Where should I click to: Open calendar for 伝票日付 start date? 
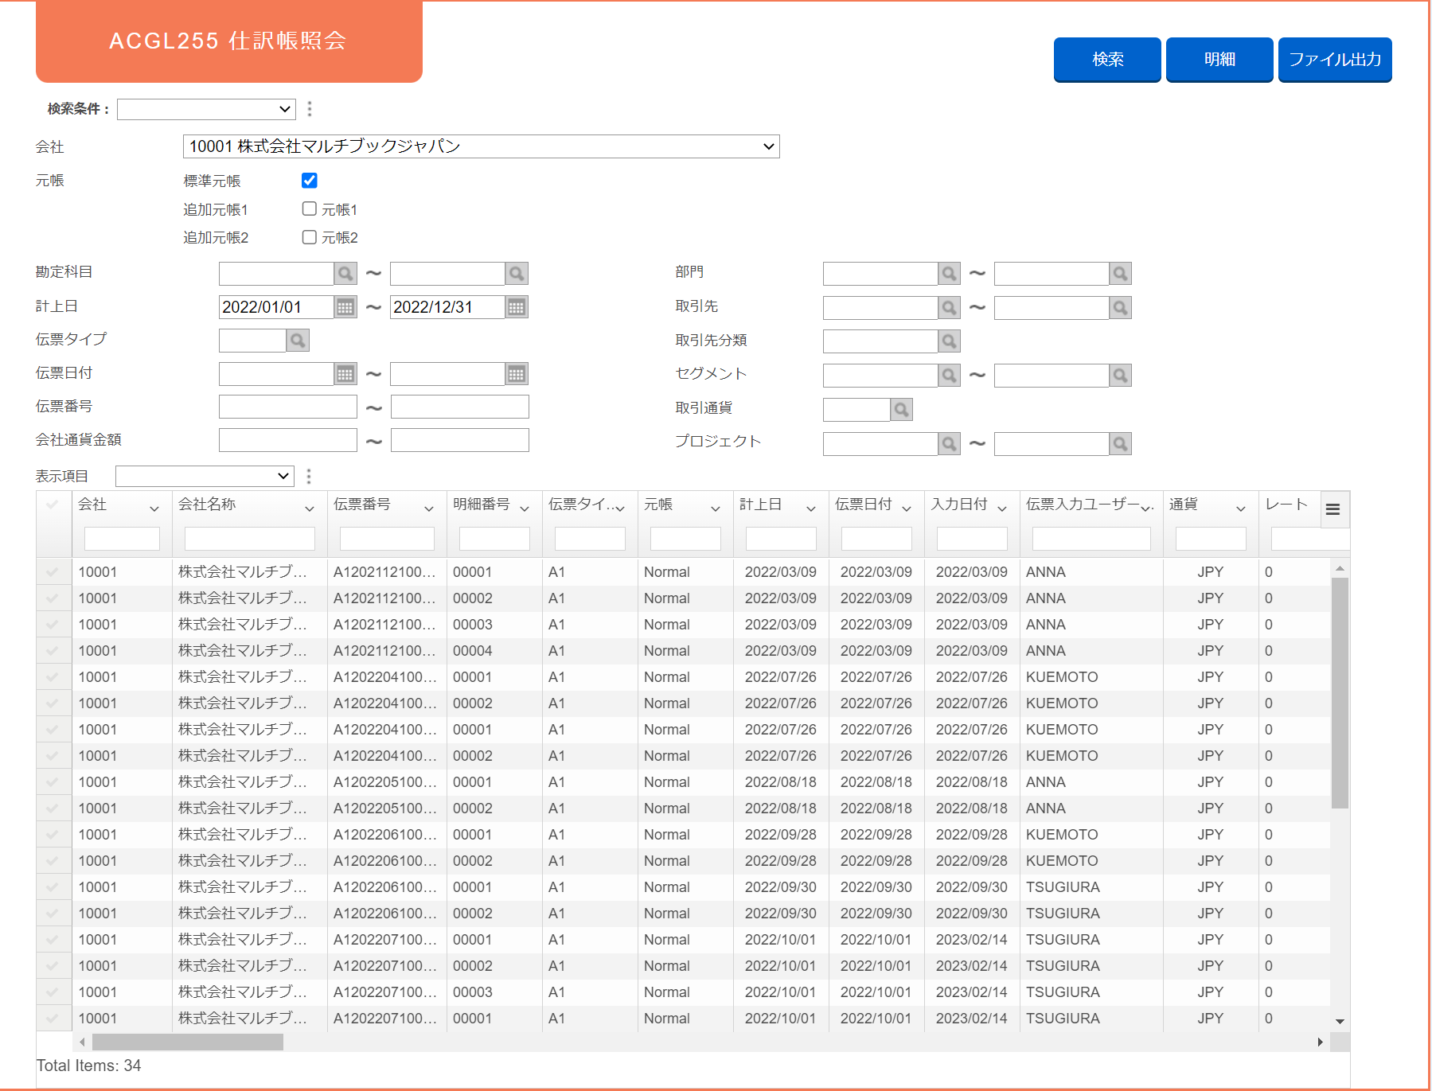click(345, 374)
